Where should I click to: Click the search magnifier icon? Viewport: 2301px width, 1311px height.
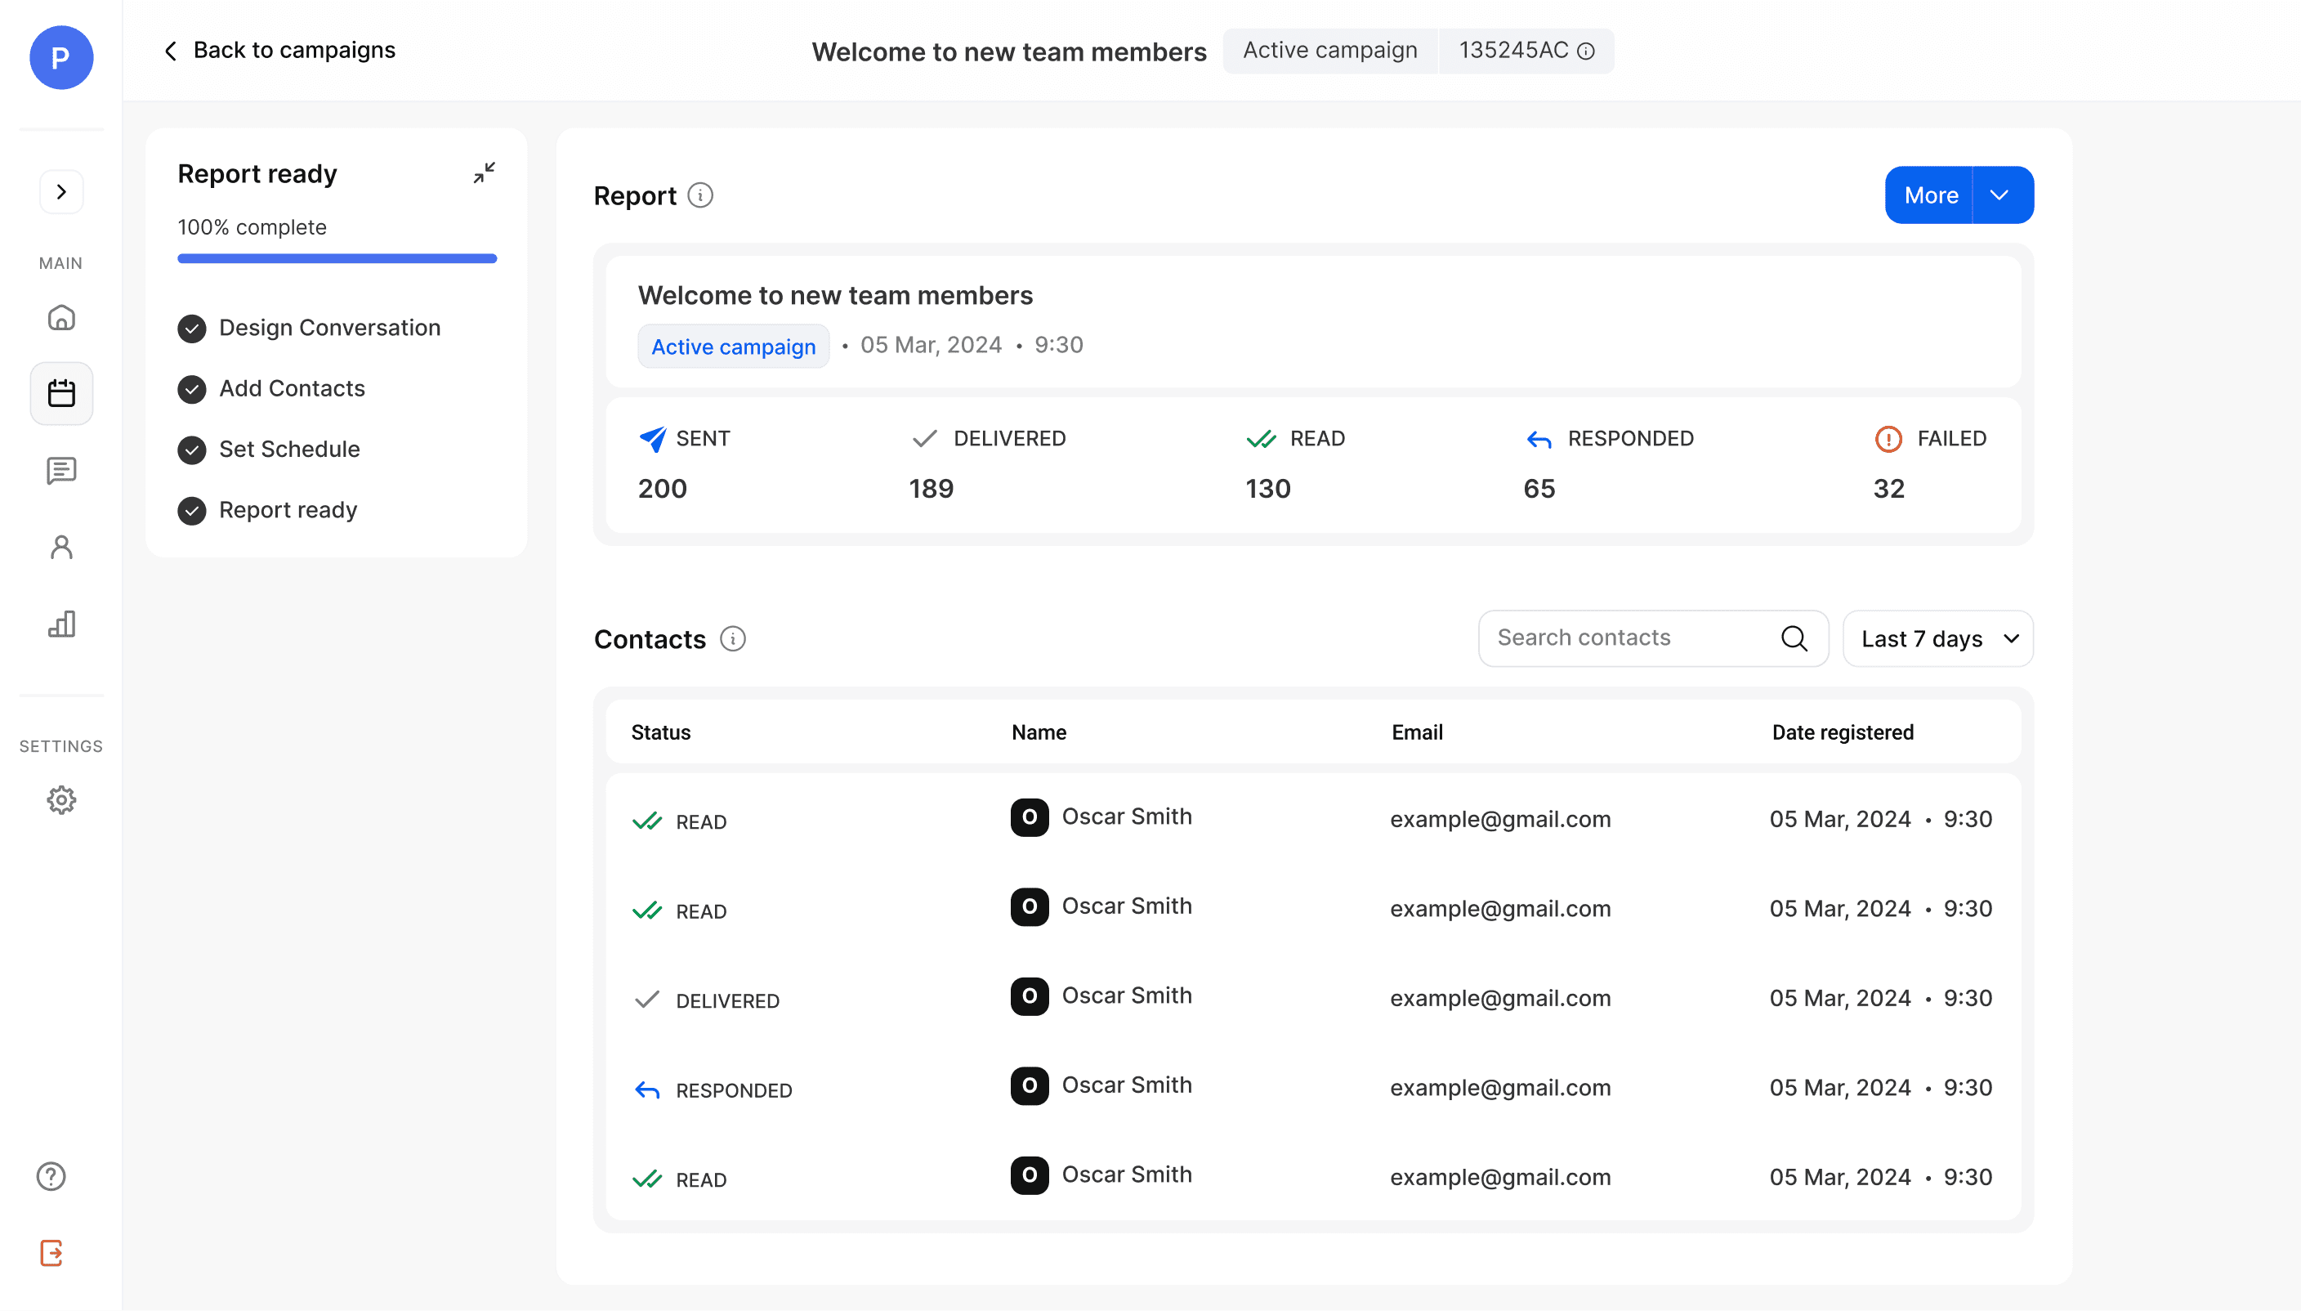[1794, 638]
